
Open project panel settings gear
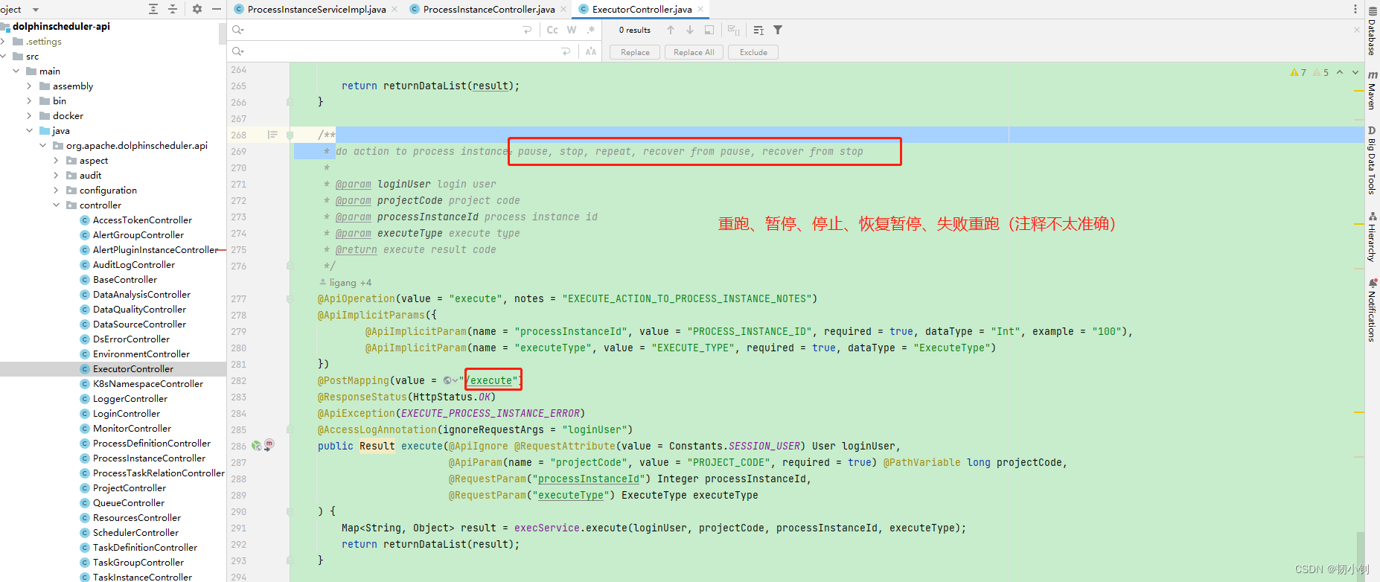[197, 9]
